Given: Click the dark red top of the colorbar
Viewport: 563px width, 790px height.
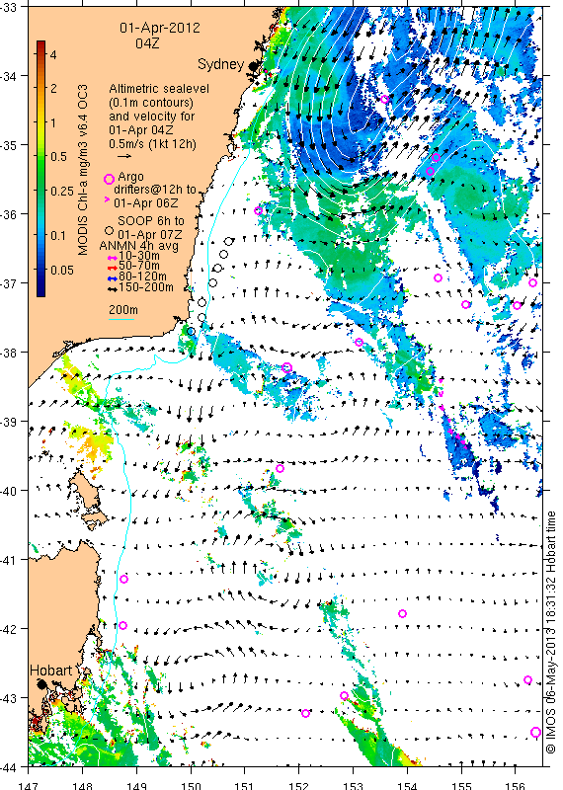Looking at the screenshot, I should 40,44.
